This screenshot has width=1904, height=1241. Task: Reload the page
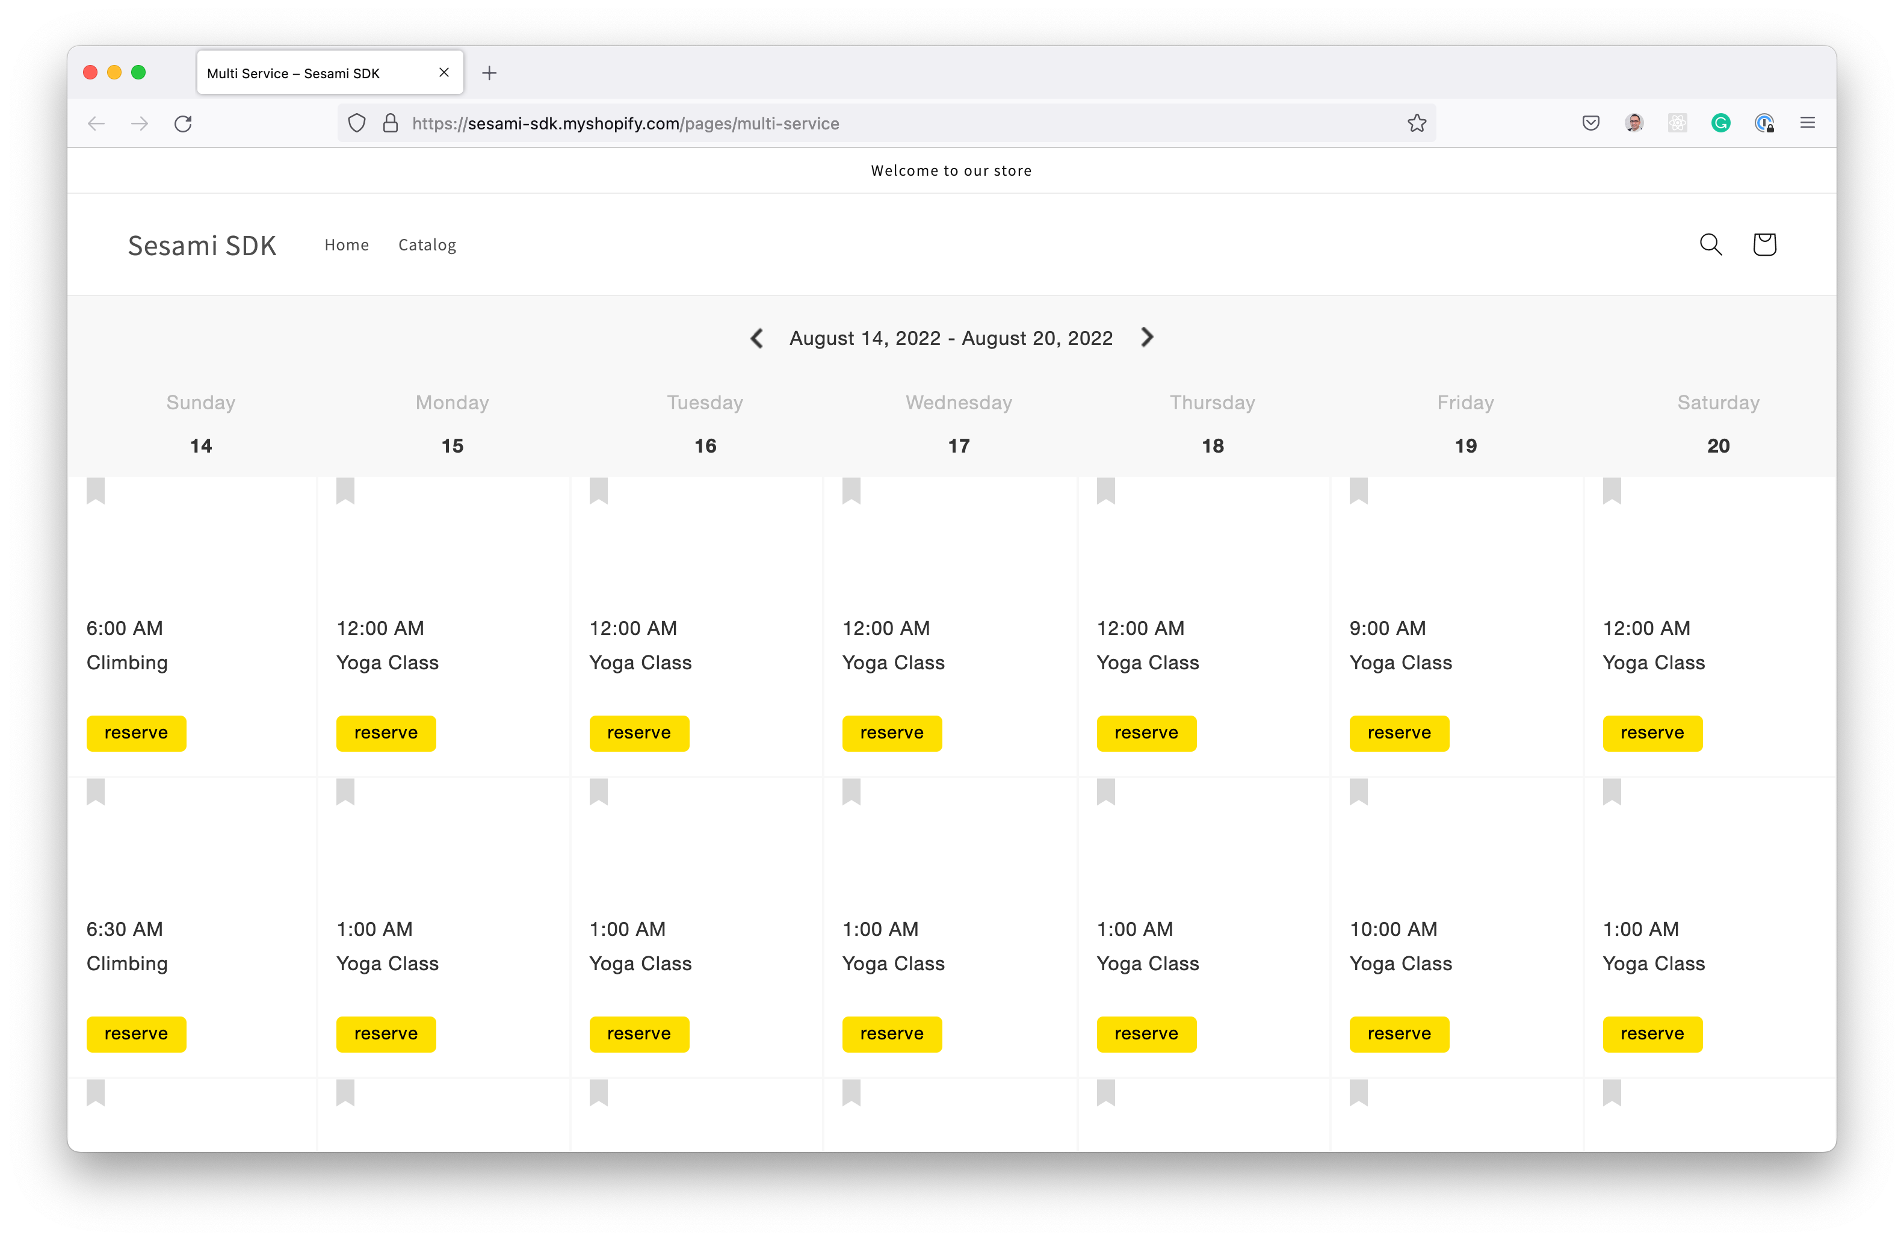183,123
